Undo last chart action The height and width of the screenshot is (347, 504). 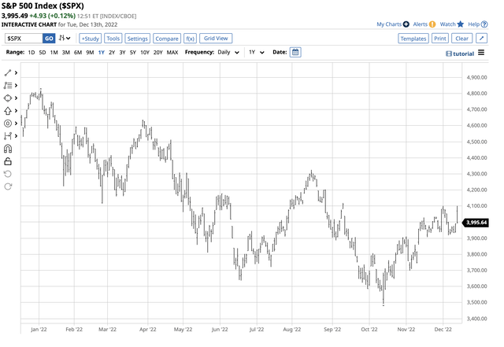[x=8, y=174]
